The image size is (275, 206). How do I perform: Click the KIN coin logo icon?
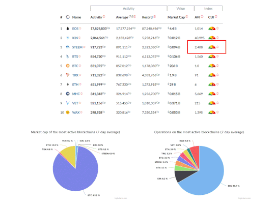coord(68,38)
